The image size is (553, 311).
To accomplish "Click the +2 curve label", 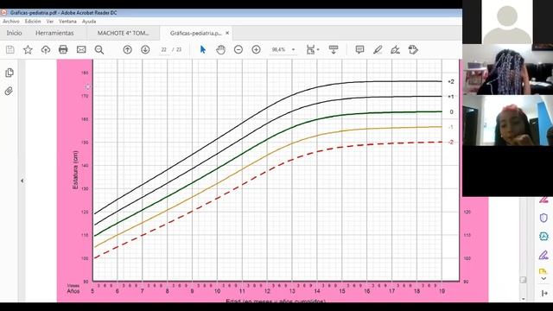I will click(451, 82).
